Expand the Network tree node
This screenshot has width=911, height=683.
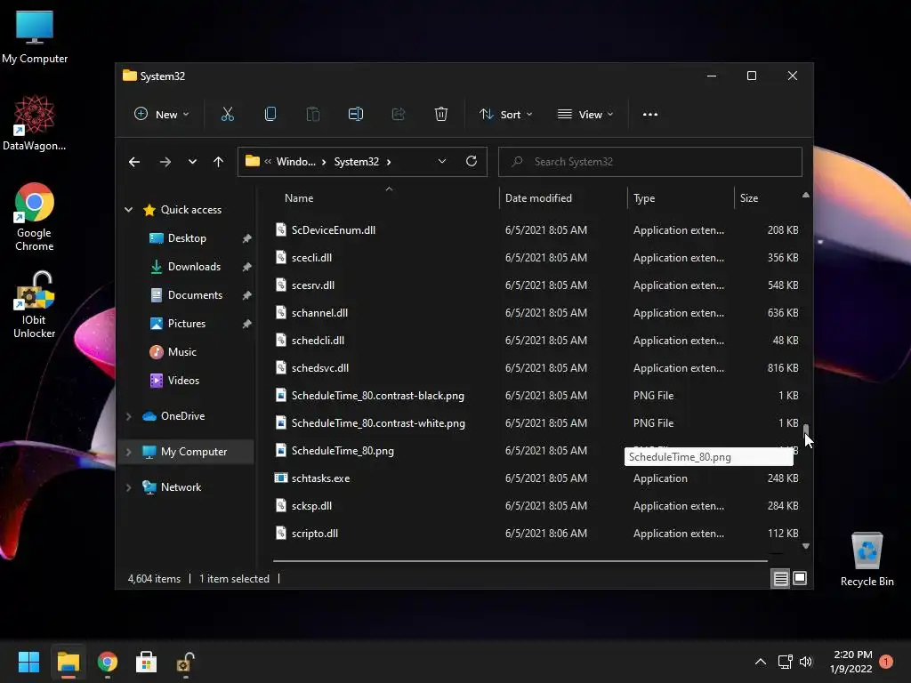128,487
